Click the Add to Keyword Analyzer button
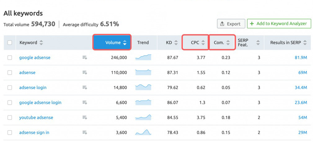313x142 pixels. (x=279, y=24)
